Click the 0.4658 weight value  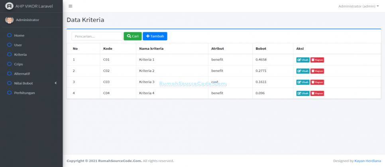[261, 60]
